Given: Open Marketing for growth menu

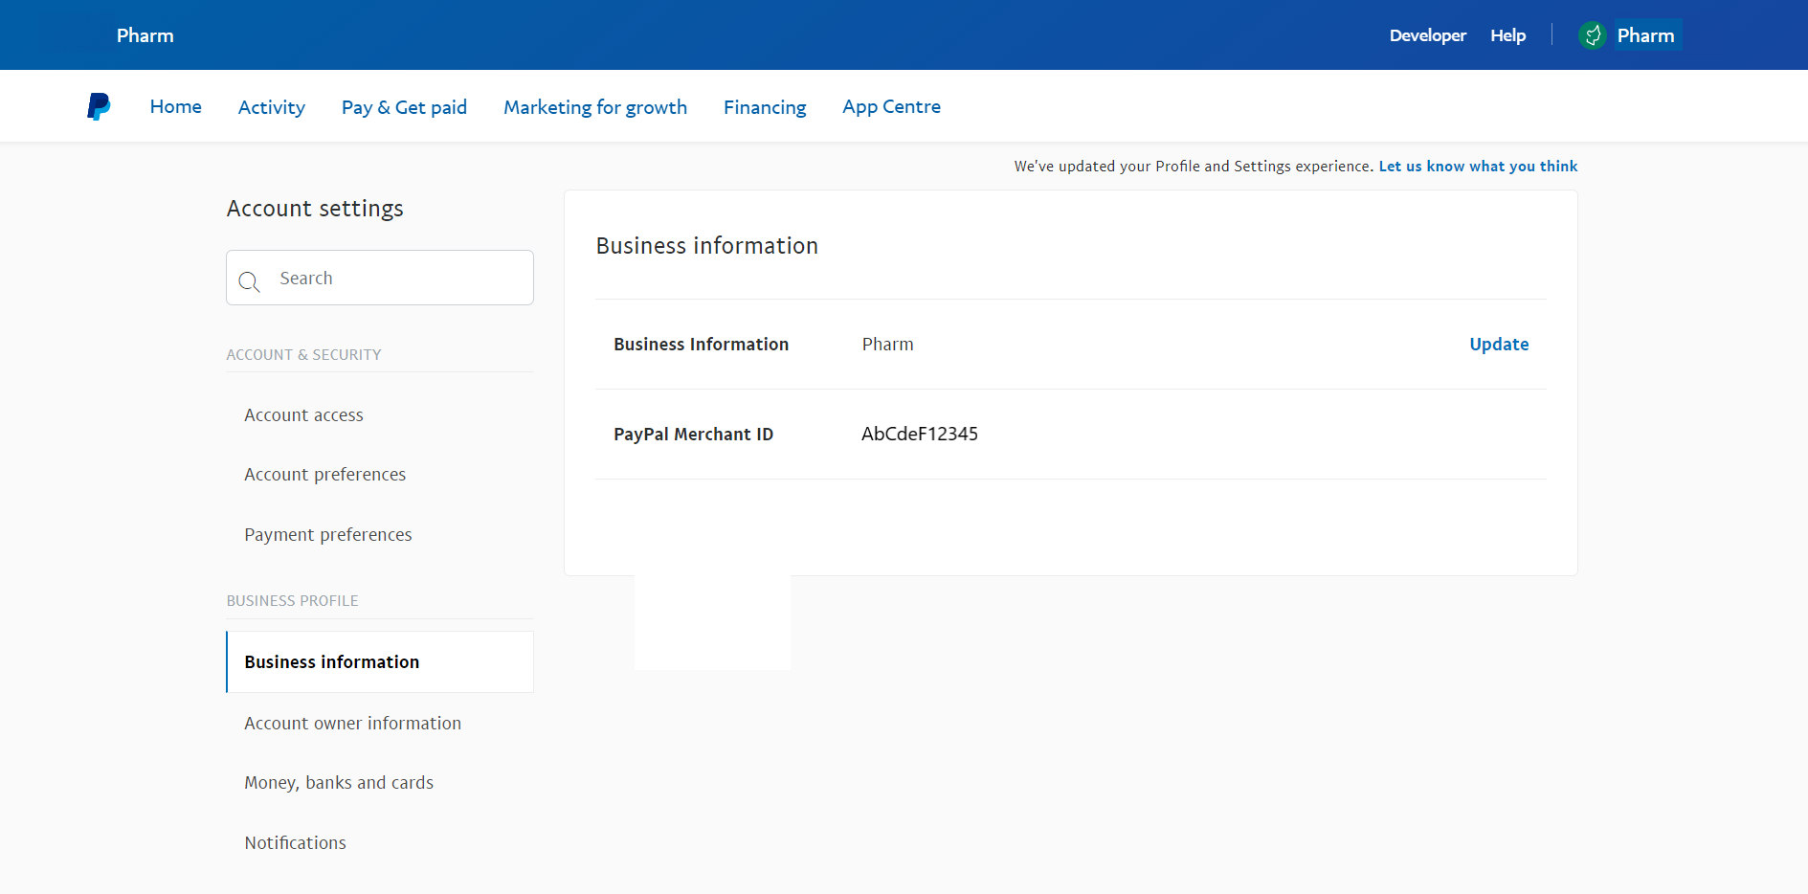Looking at the screenshot, I should (595, 107).
